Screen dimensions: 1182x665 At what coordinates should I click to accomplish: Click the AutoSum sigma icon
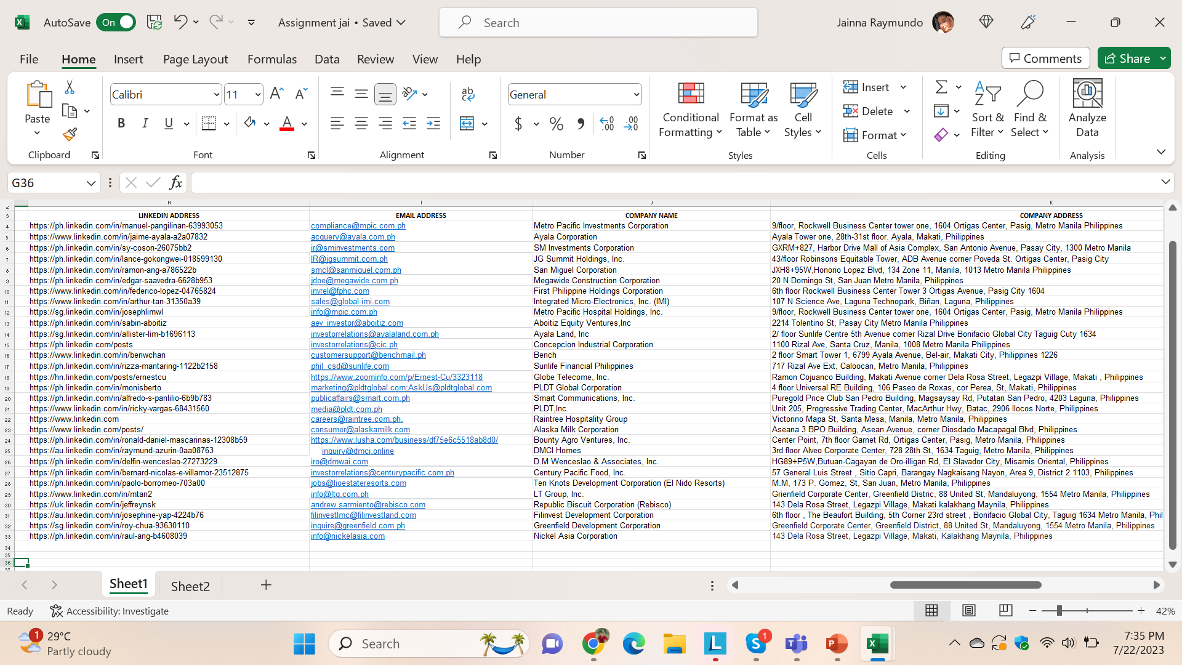point(941,87)
